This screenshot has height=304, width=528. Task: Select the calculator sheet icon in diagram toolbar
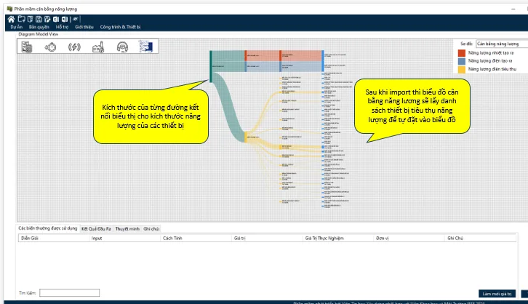(27, 47)
